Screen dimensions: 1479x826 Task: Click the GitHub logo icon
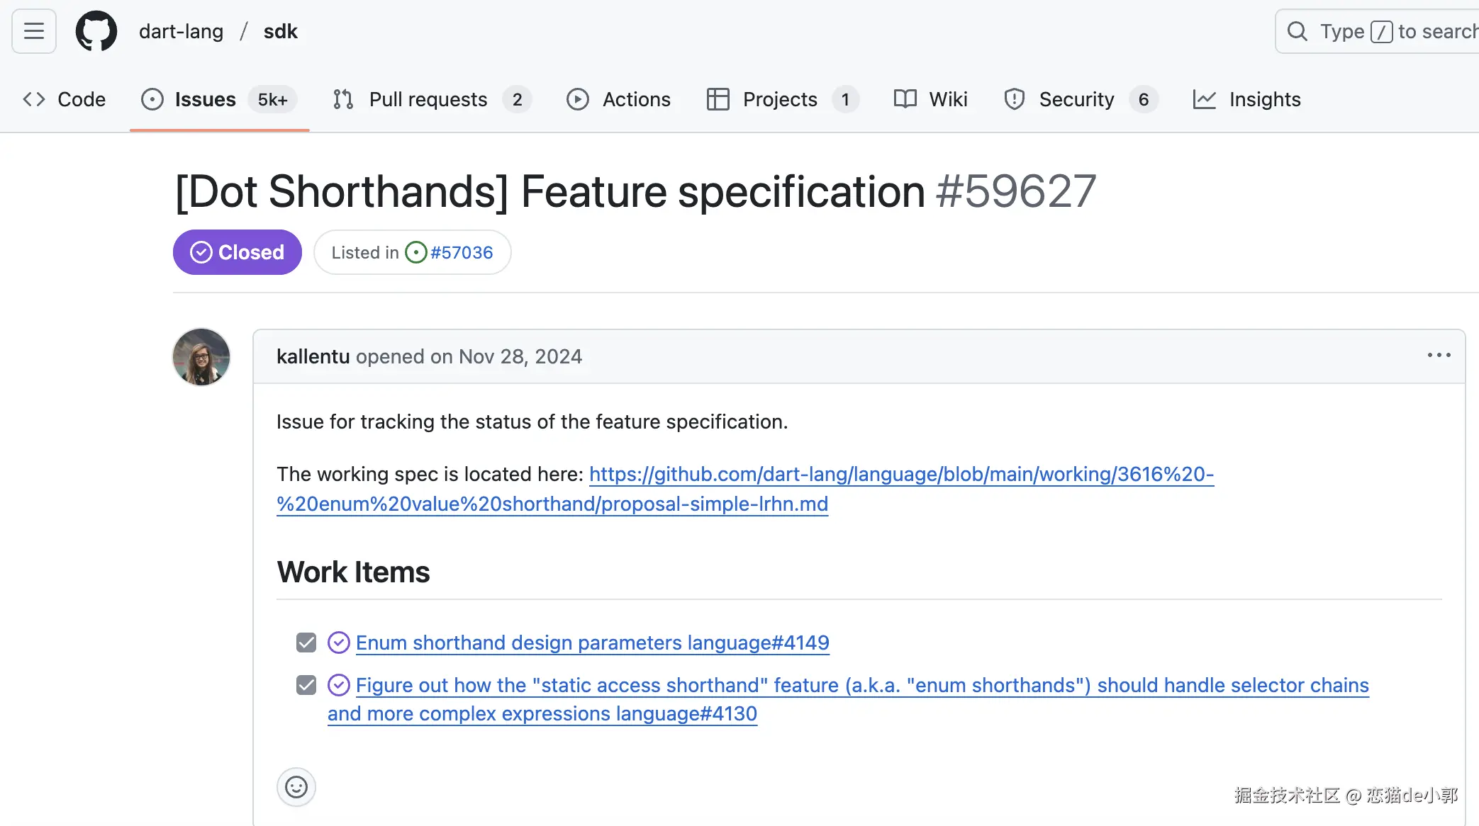pyautogui.click(x=96, y=31)
